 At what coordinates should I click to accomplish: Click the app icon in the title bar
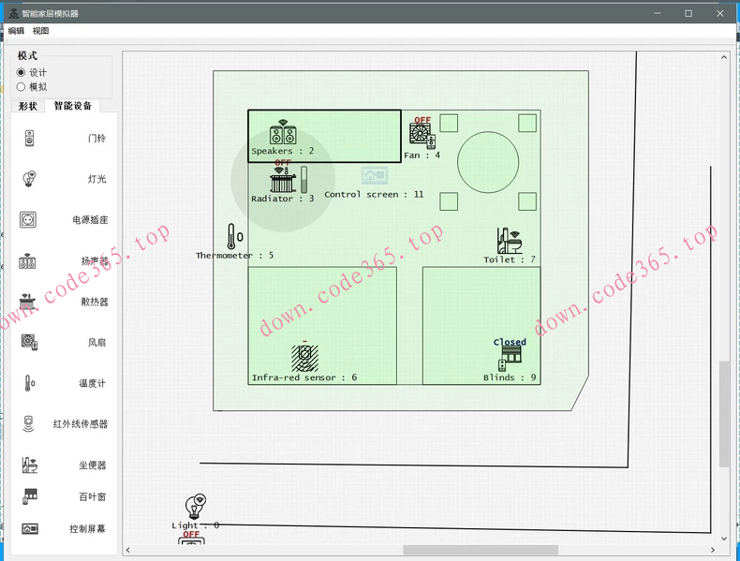coord(14,13)
